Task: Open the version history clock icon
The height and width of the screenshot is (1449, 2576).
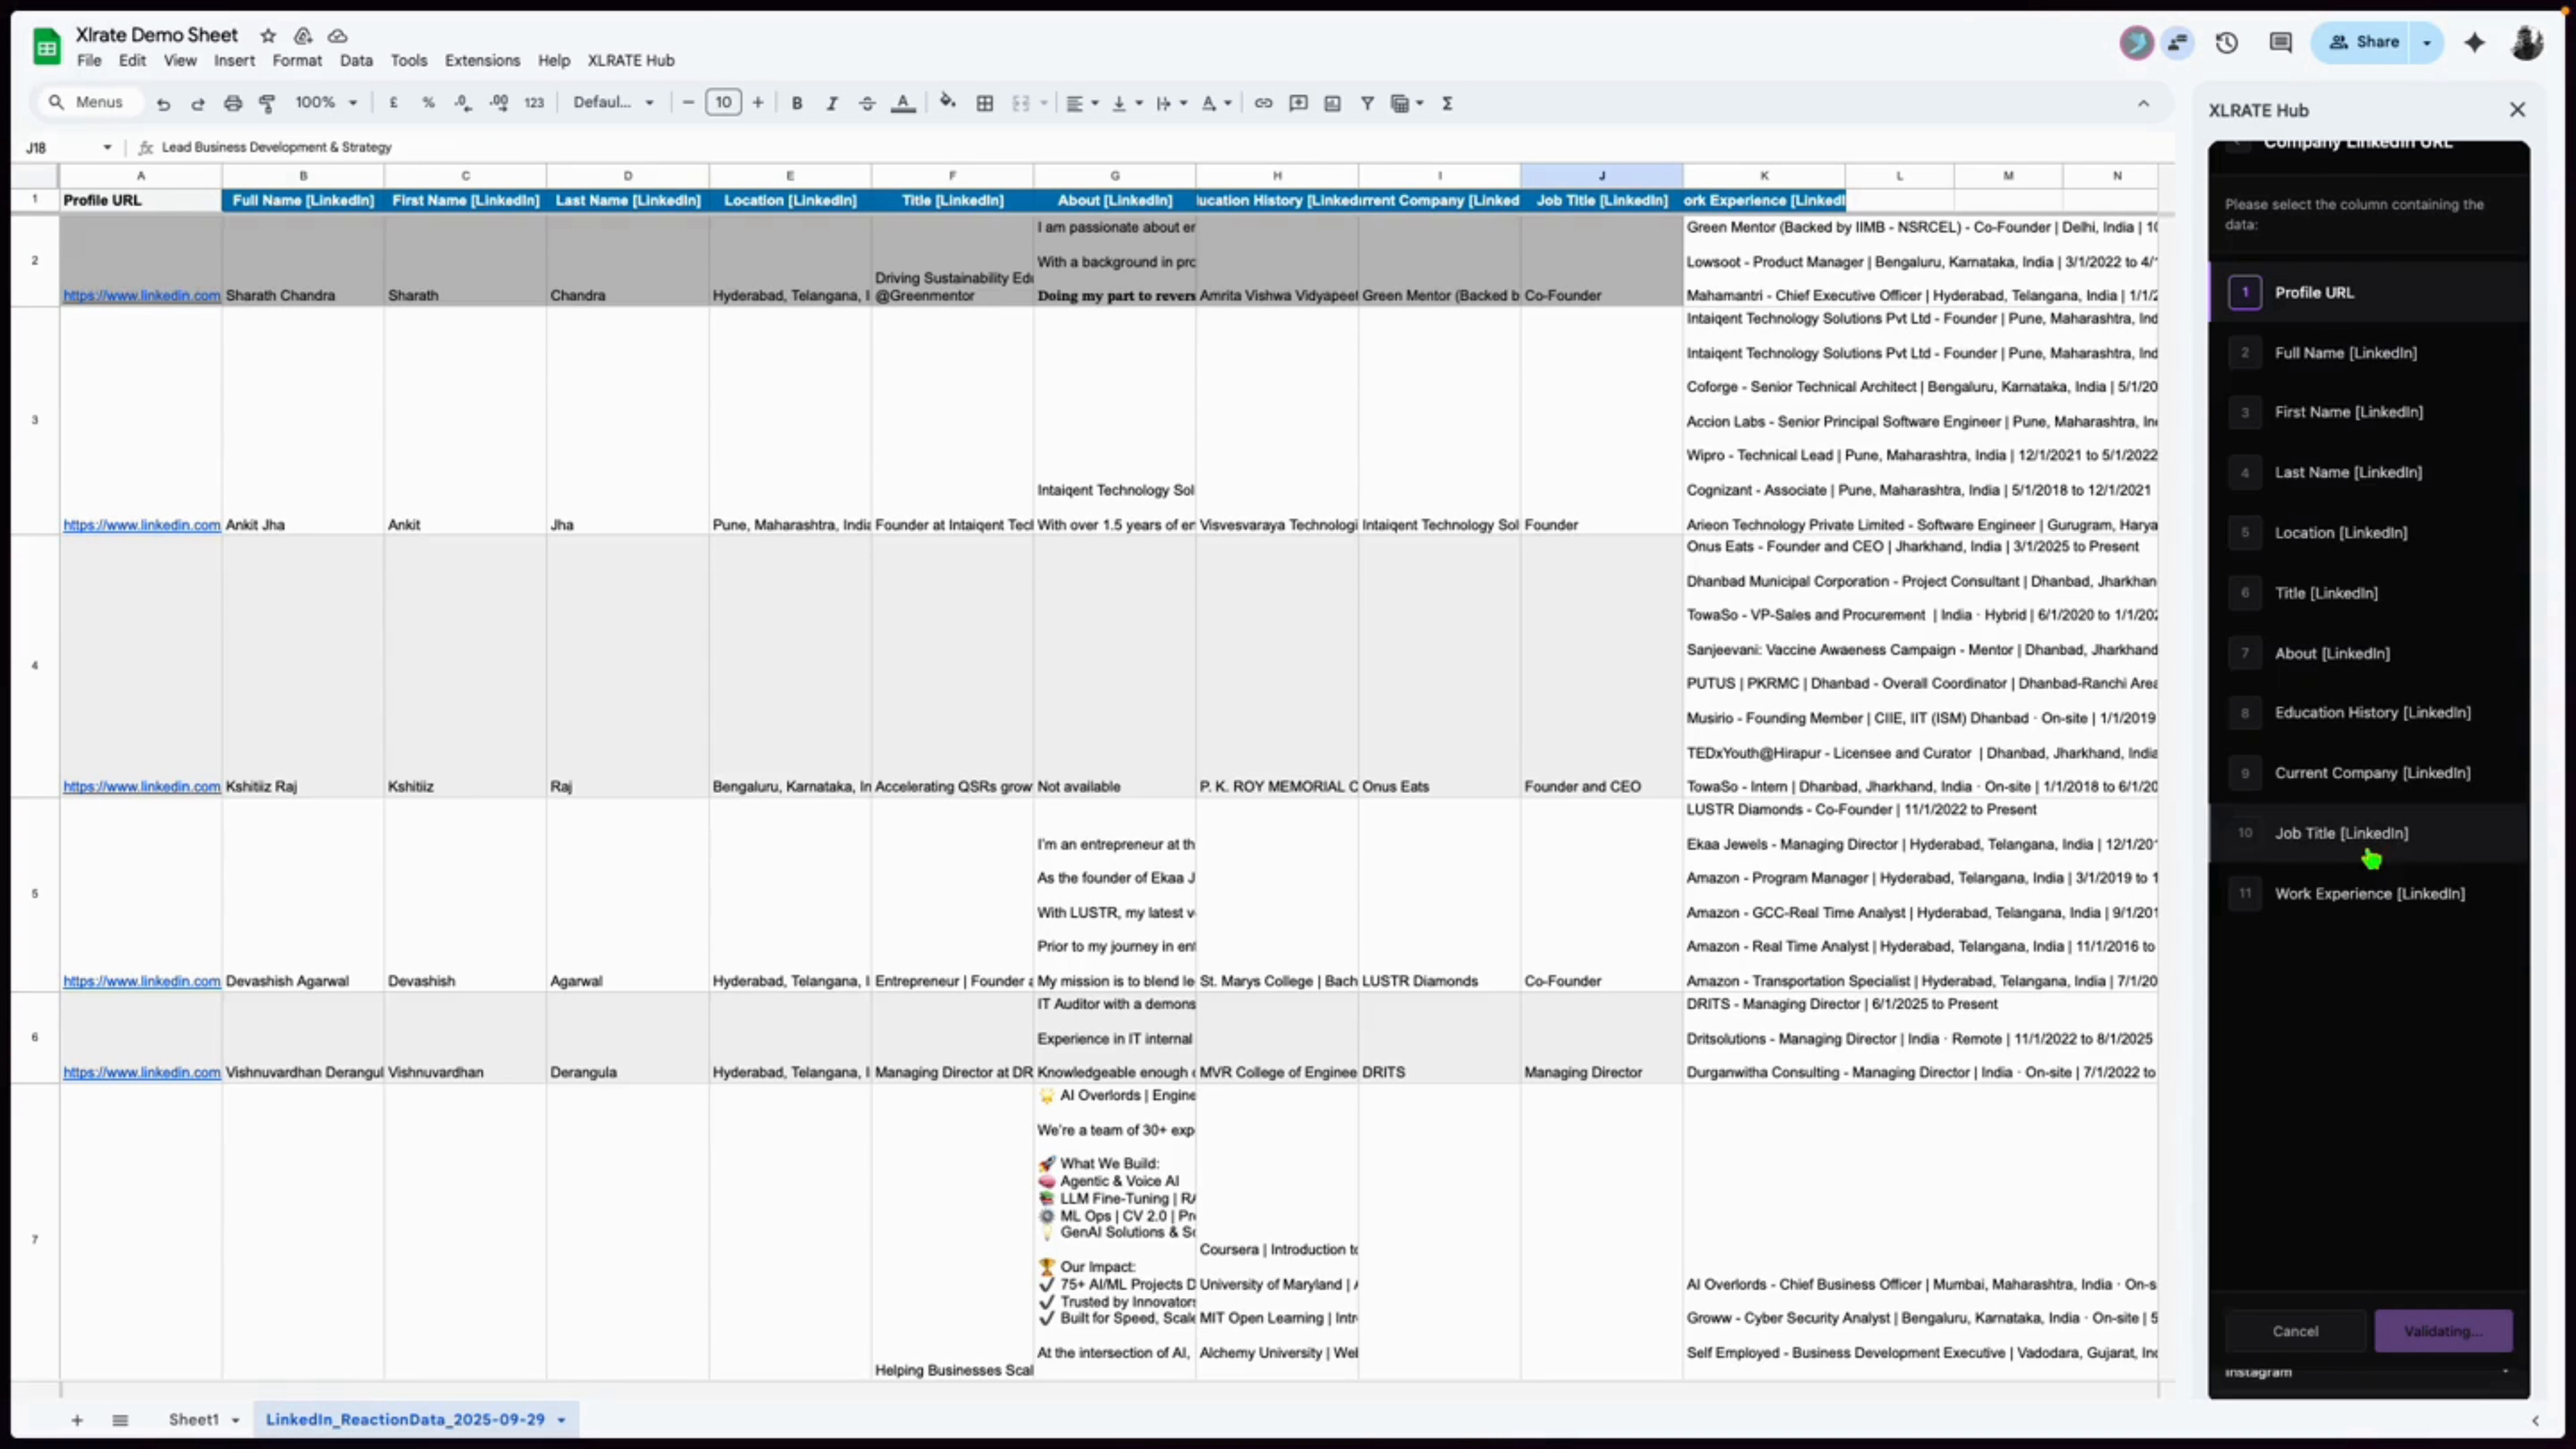Action: click(x=2226, y=42)
